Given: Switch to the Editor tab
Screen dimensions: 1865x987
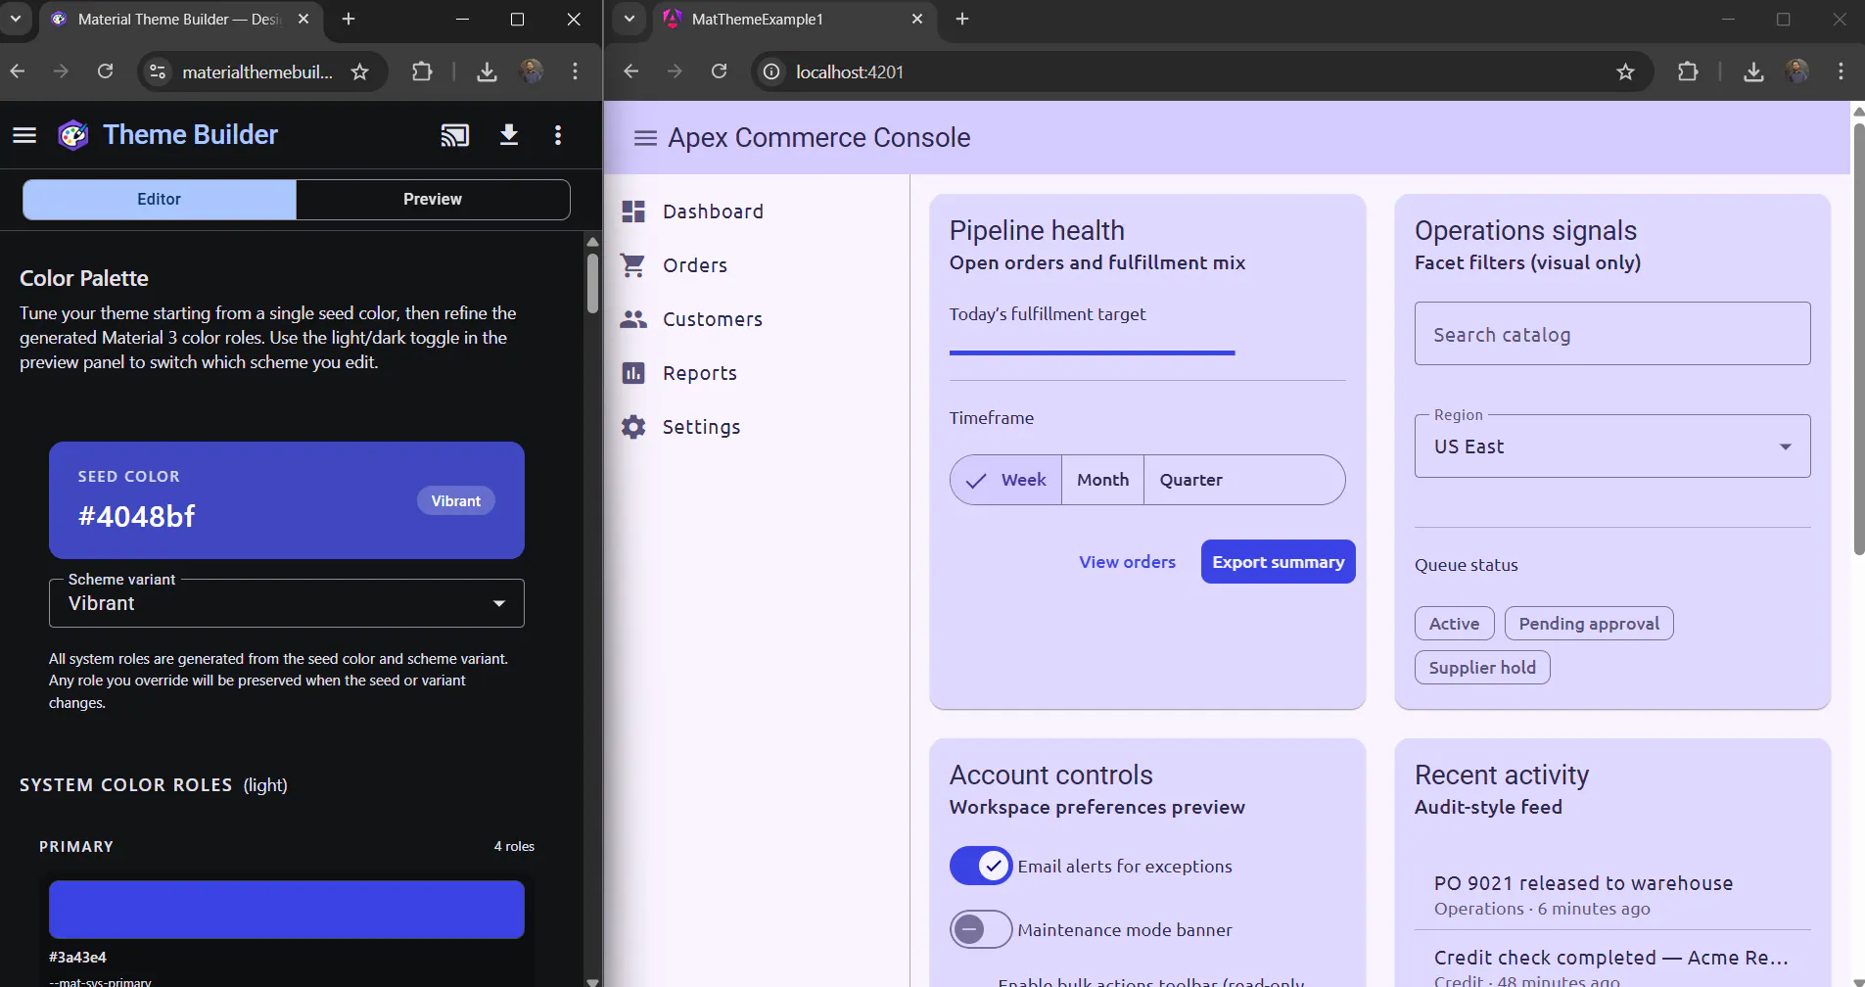Looking at the screenshot, I should point(159,199).
